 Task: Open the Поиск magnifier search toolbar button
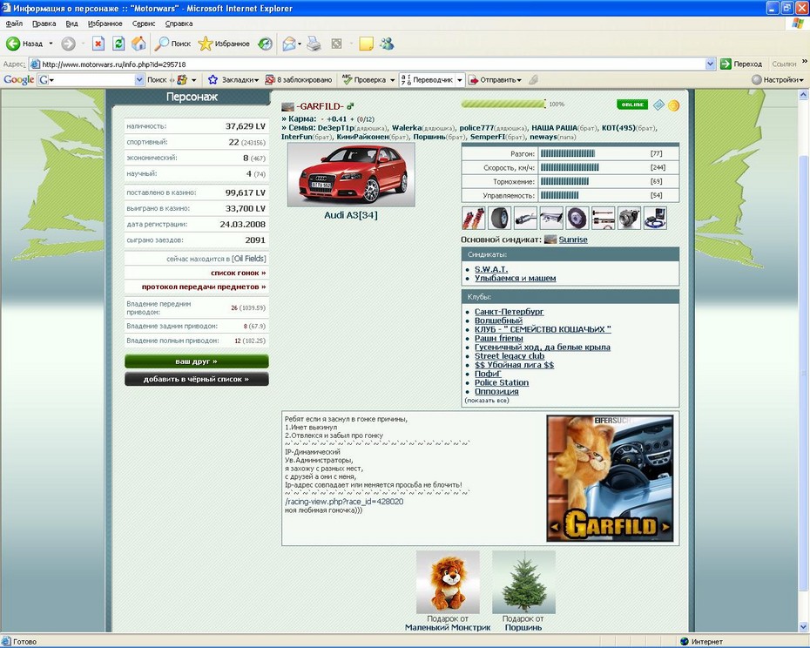tap(173, 44)
